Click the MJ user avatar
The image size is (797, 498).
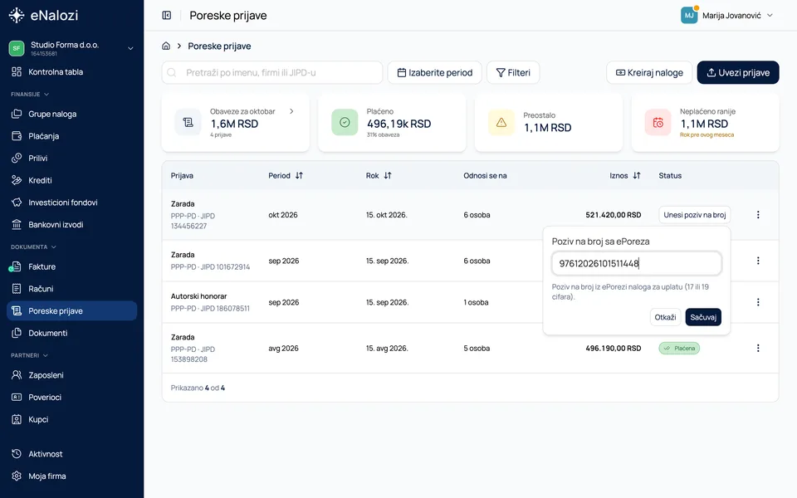point(689,15)
